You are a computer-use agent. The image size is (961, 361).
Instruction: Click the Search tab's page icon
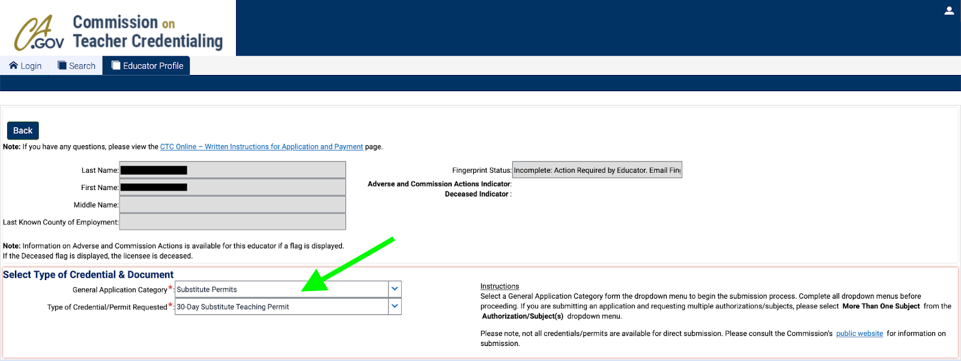[x=62, y=65]
